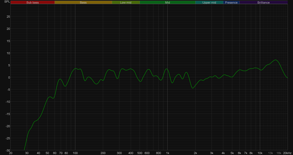Click the 20kHz frequency axis label

coord(287,153)
